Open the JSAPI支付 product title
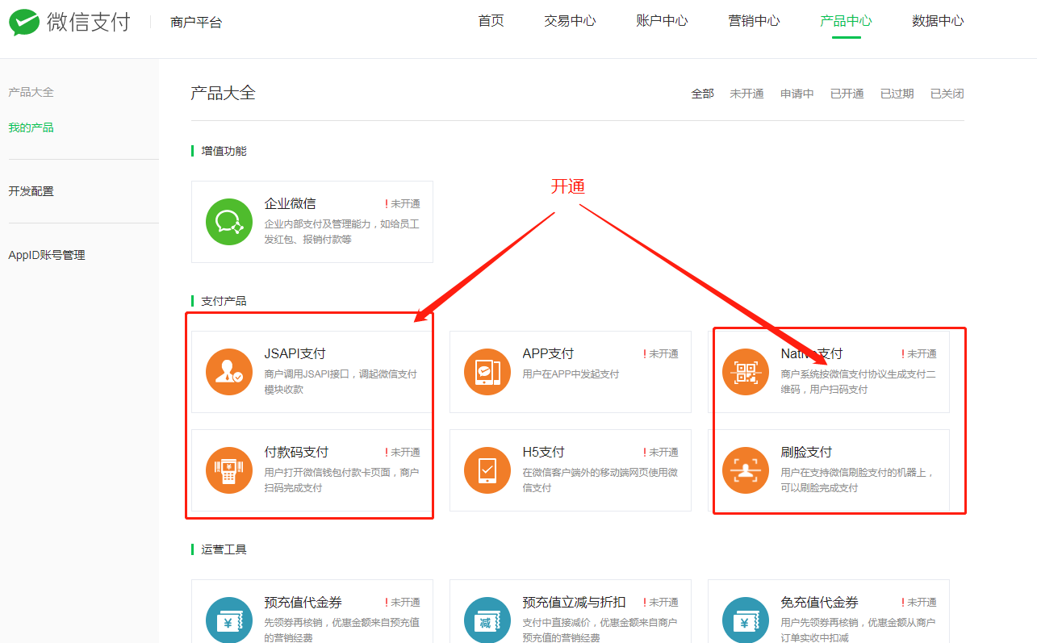Image resolution: width=1037 pixels, height=643 pixels. point(295,353)
